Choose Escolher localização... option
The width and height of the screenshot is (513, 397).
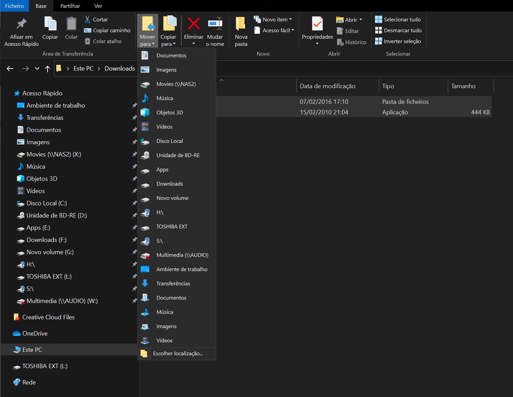coord(177,353)
